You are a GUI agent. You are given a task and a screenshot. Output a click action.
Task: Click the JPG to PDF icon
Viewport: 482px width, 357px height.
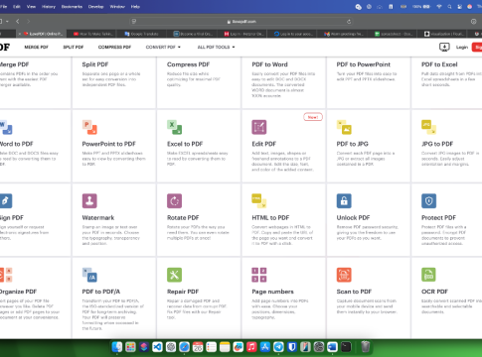[428, 127]
